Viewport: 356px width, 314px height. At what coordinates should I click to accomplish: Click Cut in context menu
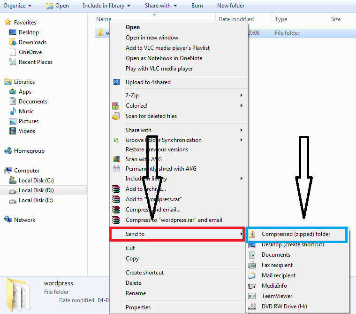coord(130,248)
